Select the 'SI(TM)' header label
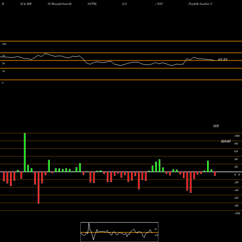Viewport: 242px width, 242px height. [x=92, y=4]
